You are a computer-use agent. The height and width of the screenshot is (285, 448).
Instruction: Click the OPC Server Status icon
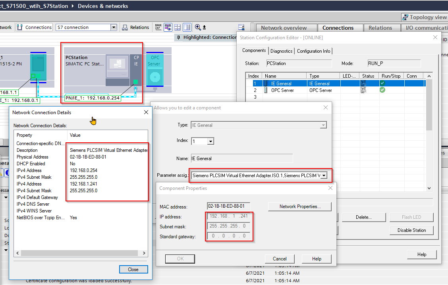[363, 90]
